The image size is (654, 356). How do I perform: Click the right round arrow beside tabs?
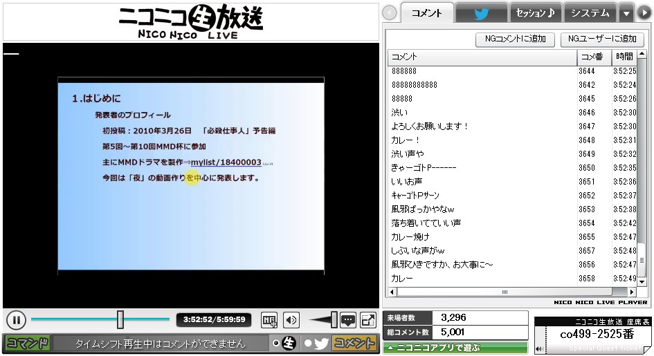(x=644, y=13)
